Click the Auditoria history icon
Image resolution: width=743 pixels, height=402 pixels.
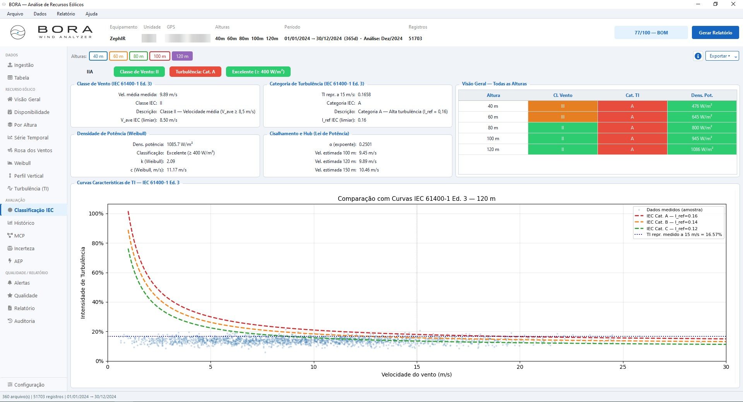(10, 321)
